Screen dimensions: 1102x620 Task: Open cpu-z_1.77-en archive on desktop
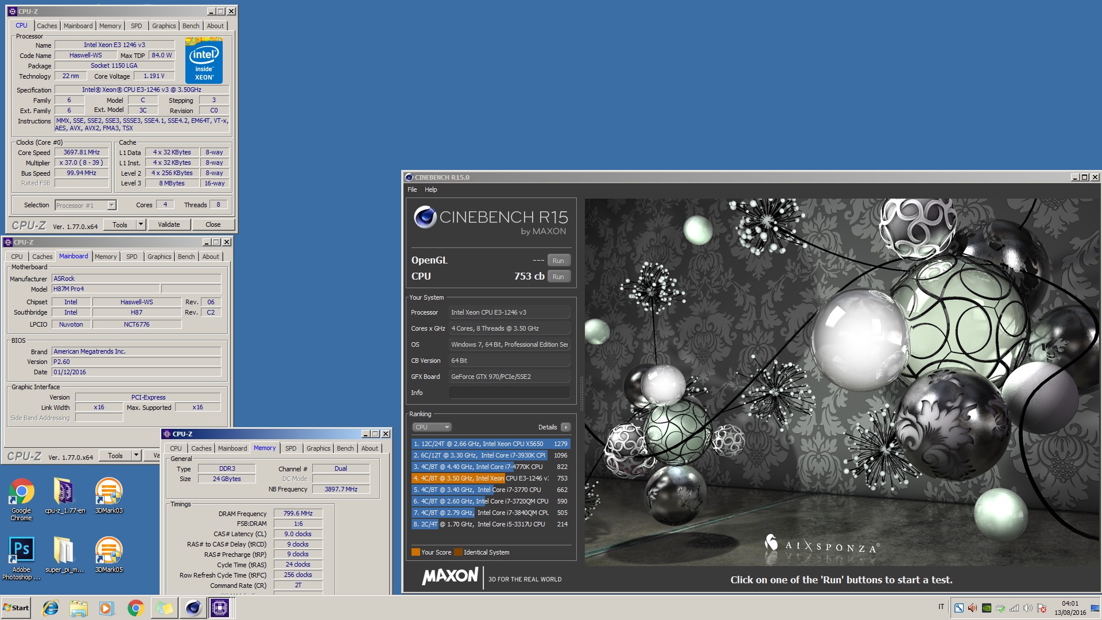point(64,495)
